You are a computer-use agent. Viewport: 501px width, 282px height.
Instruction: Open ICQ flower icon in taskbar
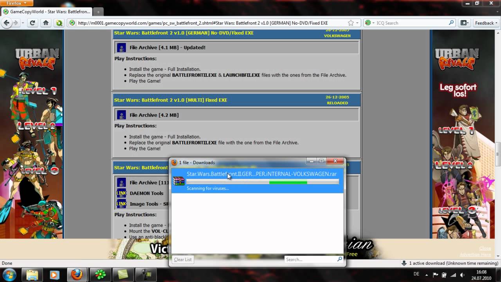coord(100,275)
